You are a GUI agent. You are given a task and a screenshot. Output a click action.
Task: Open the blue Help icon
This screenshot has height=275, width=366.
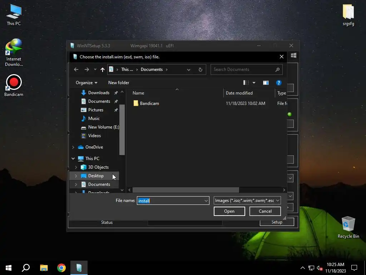point(278,83)
